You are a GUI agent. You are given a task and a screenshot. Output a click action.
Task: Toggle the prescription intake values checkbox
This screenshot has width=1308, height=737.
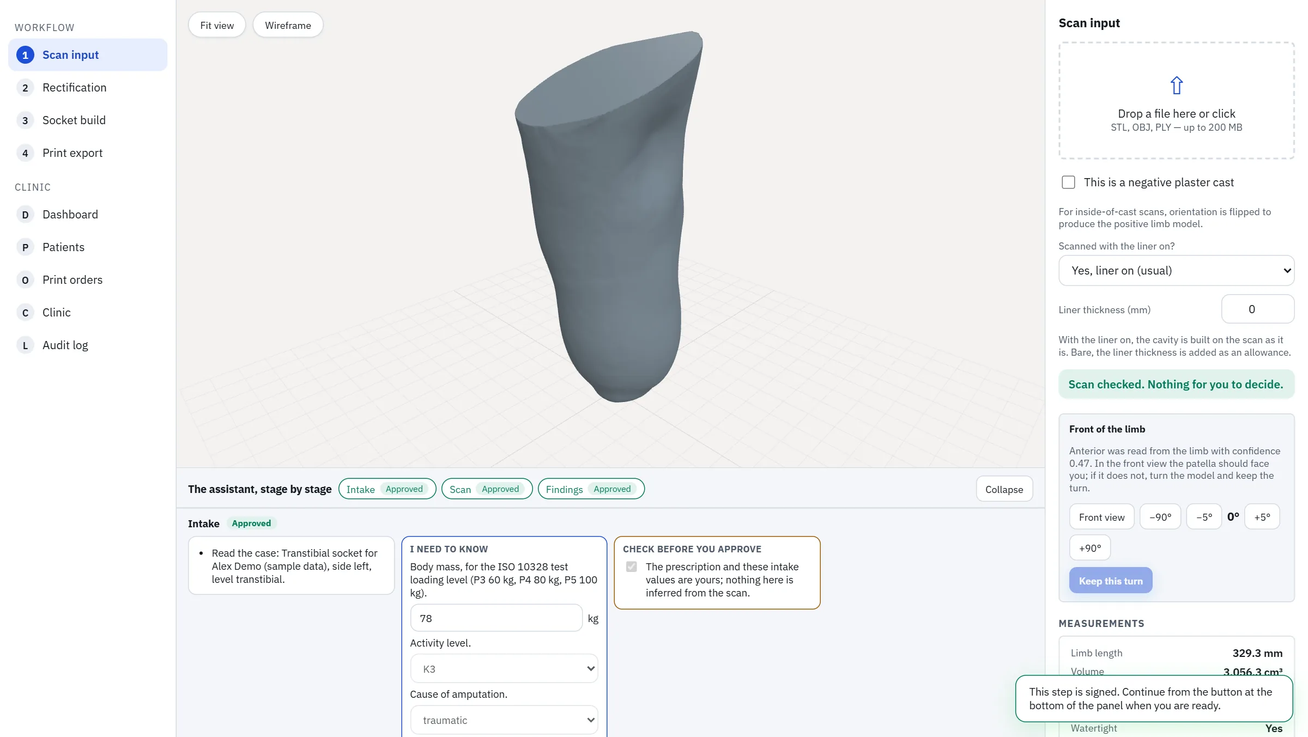(631, 567)
